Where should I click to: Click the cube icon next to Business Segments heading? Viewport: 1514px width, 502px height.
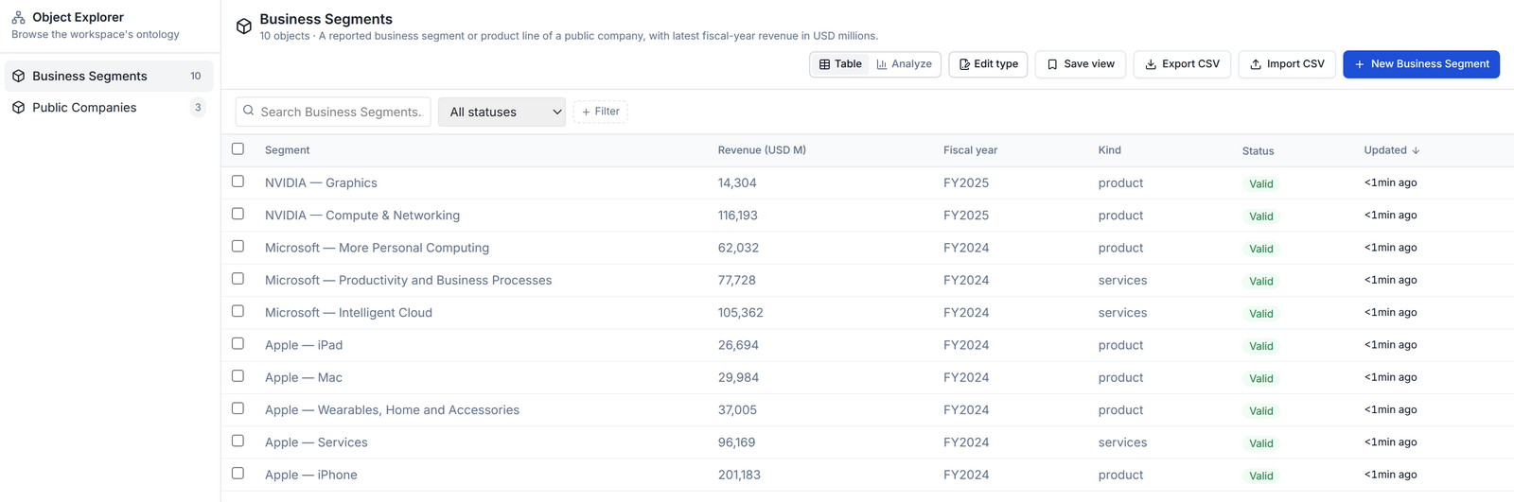coord(244,26)
